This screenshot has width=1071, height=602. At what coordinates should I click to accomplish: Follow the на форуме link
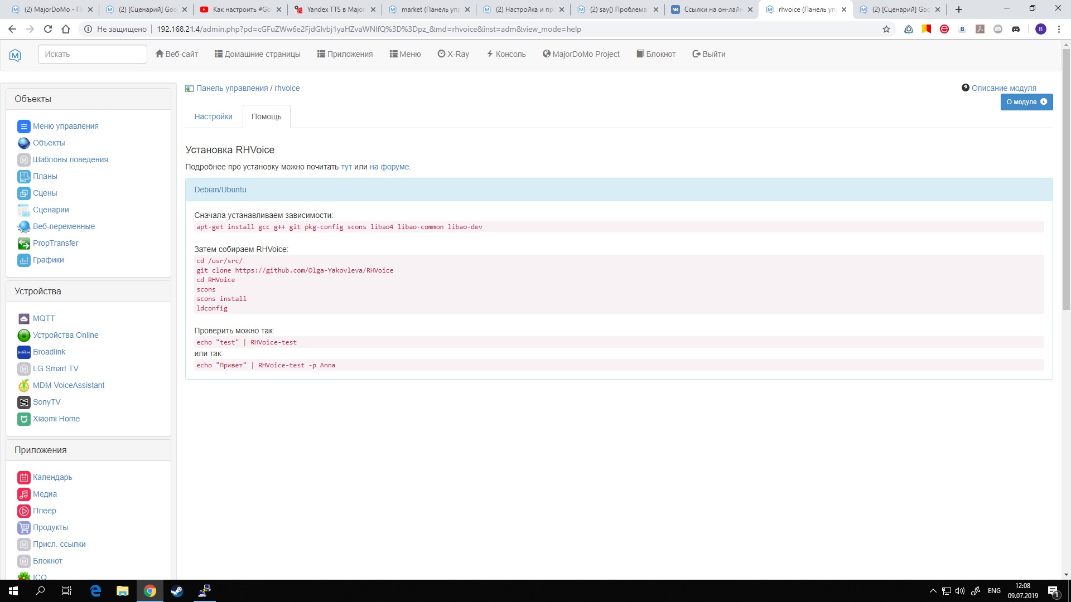pos(389,167)
